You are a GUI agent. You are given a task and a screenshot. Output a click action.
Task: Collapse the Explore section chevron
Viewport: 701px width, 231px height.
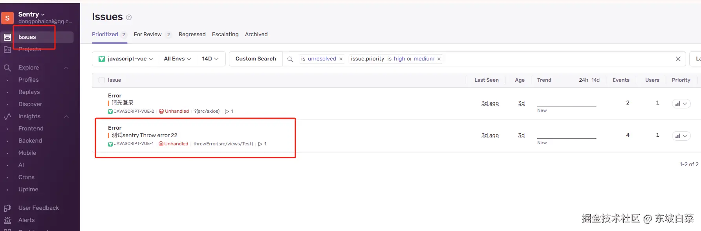coord(66,68)
